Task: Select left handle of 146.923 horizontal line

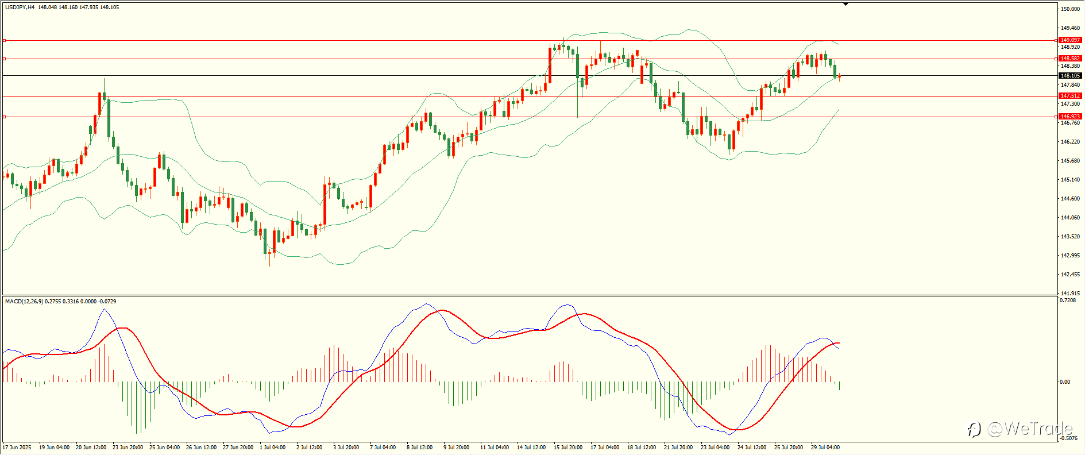Action: (x=4, y=117)
